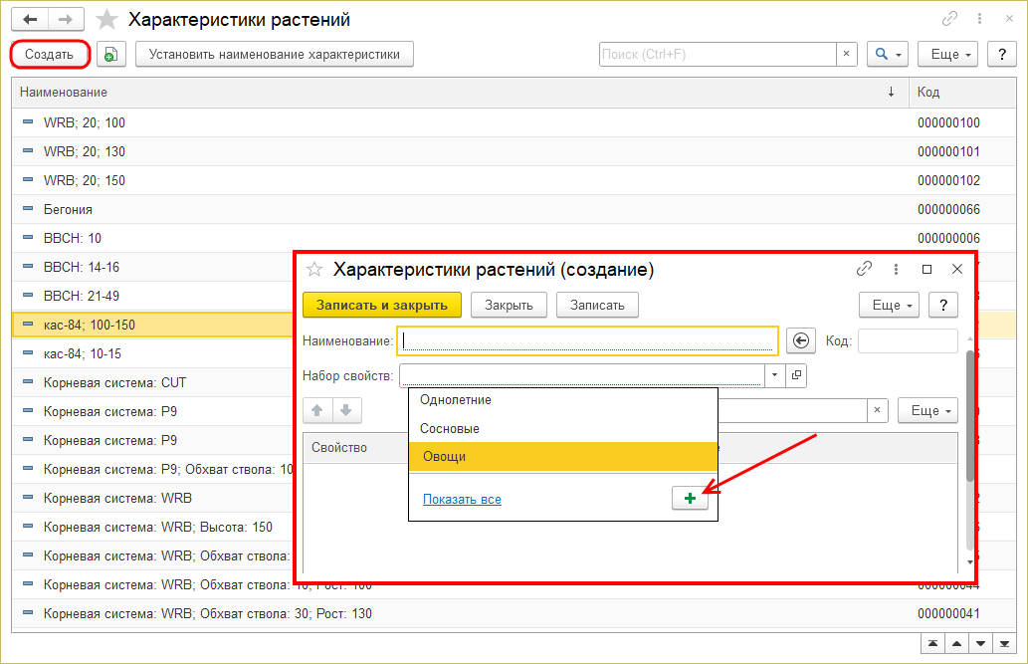The image size is (1028, 664).
Task: Open Еще menu above Свойство table
Action: click(927, 411)
